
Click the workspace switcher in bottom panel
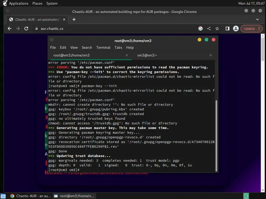(x=246, y=196)
